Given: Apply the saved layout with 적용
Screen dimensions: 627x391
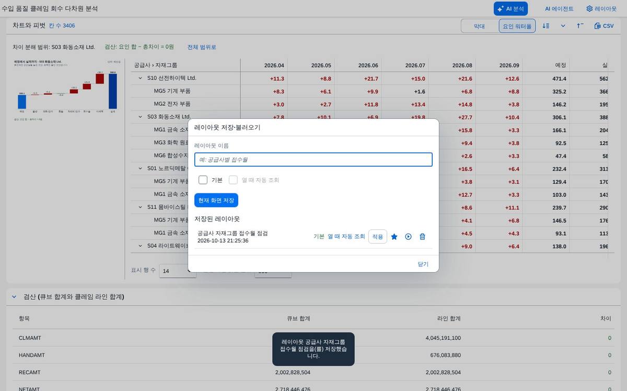Looking at the screenshot, I should pyautogui.click(x=378, y=237).
